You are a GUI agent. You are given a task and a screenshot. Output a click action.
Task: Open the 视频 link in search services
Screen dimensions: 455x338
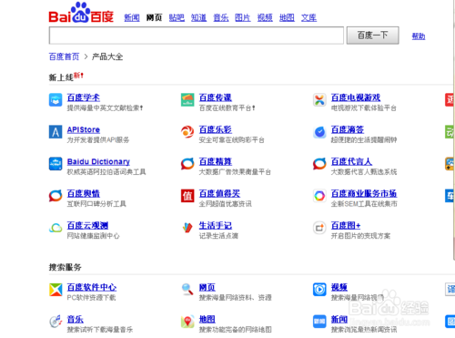coord(339,287)
